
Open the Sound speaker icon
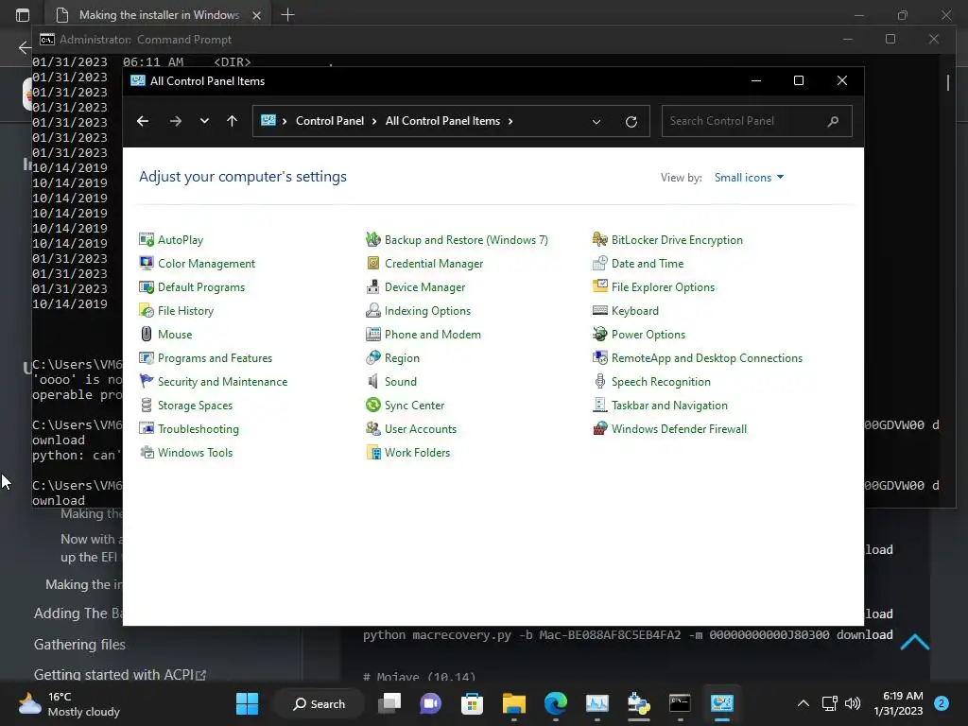[372, 382]
